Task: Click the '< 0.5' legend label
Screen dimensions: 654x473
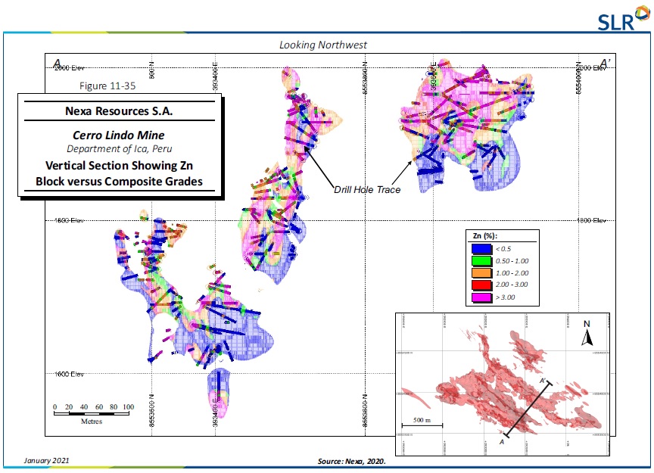Action: coord(503,249)
